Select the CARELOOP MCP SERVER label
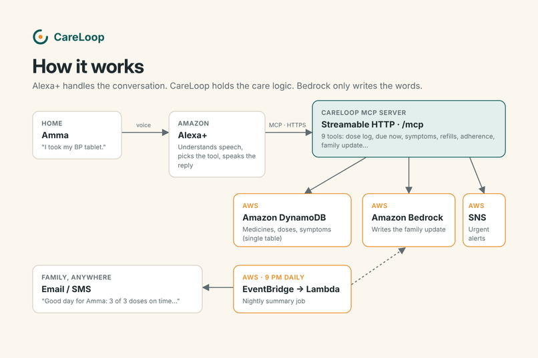This screenshot has height=358, width=538. click(x=363, y=113)
